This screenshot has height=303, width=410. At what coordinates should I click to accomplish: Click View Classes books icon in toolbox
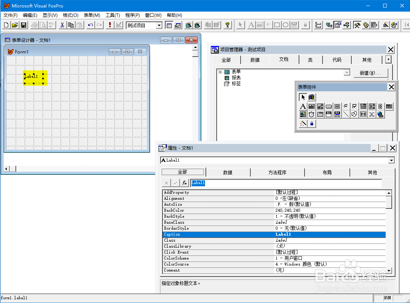click(311, 97)
